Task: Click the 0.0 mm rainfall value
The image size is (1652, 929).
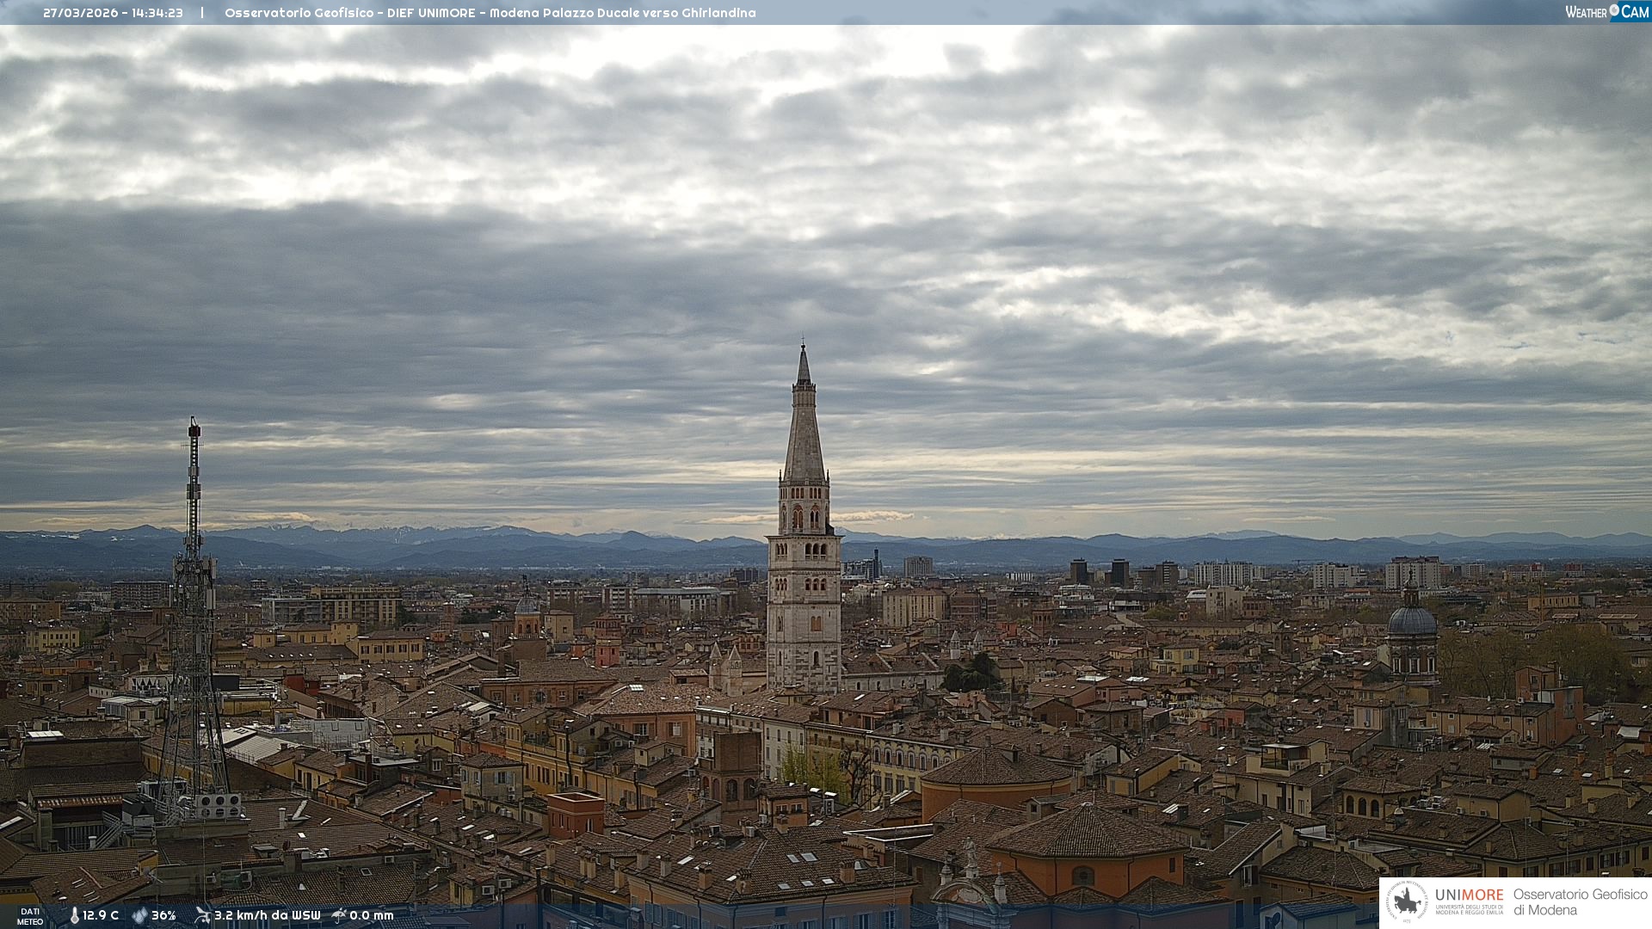Action: point(372,915)
